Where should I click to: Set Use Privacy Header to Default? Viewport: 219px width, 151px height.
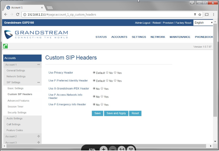[x=94, y=73]
